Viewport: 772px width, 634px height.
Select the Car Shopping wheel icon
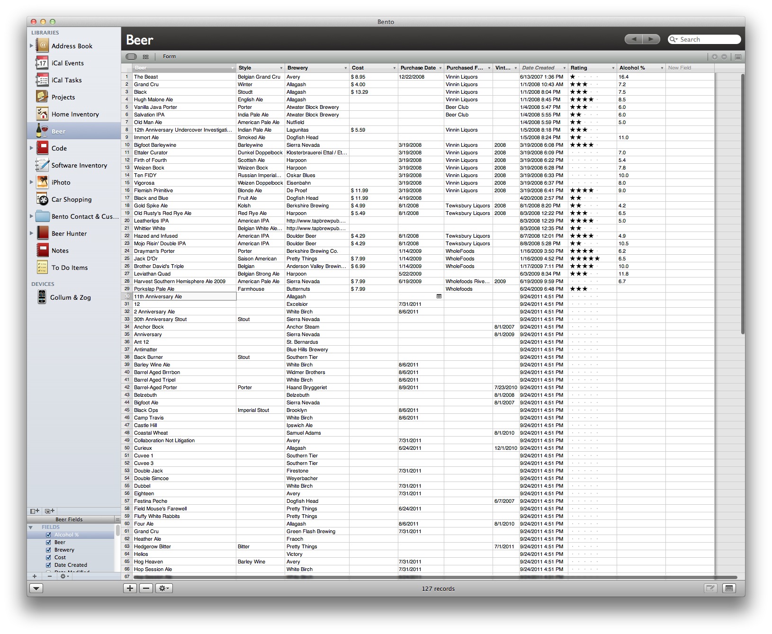tap(42, 199)
